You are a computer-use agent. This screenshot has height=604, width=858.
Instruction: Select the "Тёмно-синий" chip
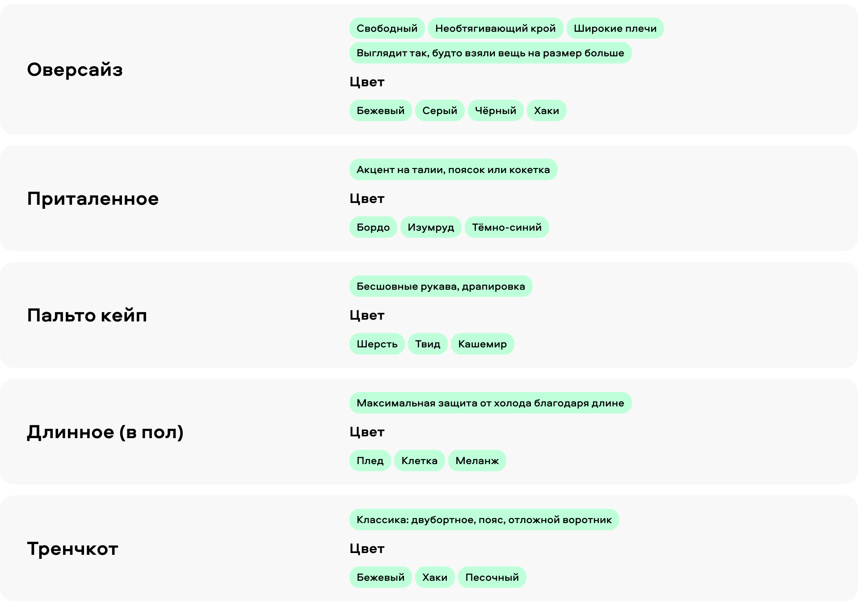point(507,227)
